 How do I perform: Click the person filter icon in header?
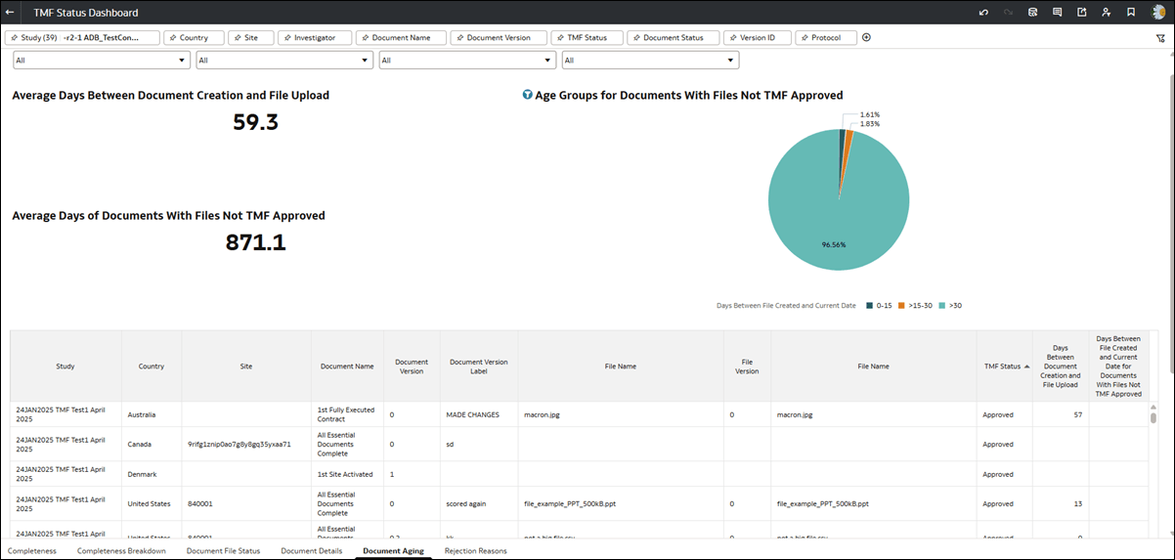tap(1106, 13)
